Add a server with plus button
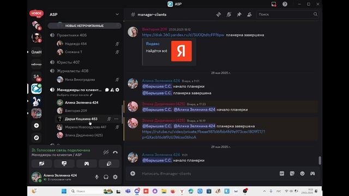The image size is (349, 196). pos(37,126)
